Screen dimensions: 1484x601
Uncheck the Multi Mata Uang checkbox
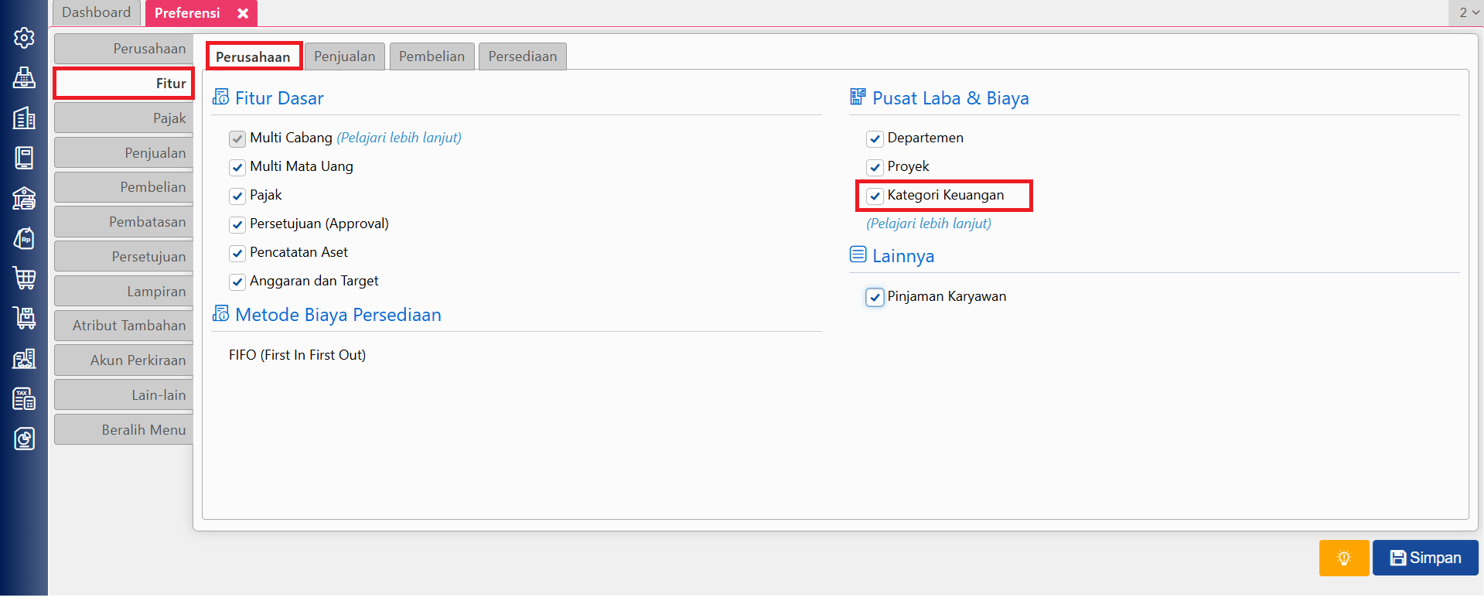[237, 167]
